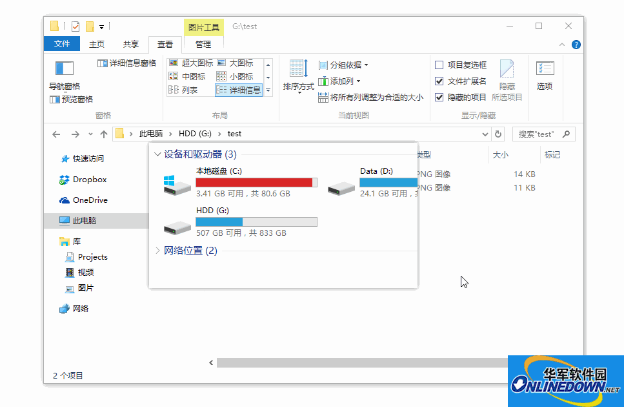Refresh the current folder

point(498,134)
